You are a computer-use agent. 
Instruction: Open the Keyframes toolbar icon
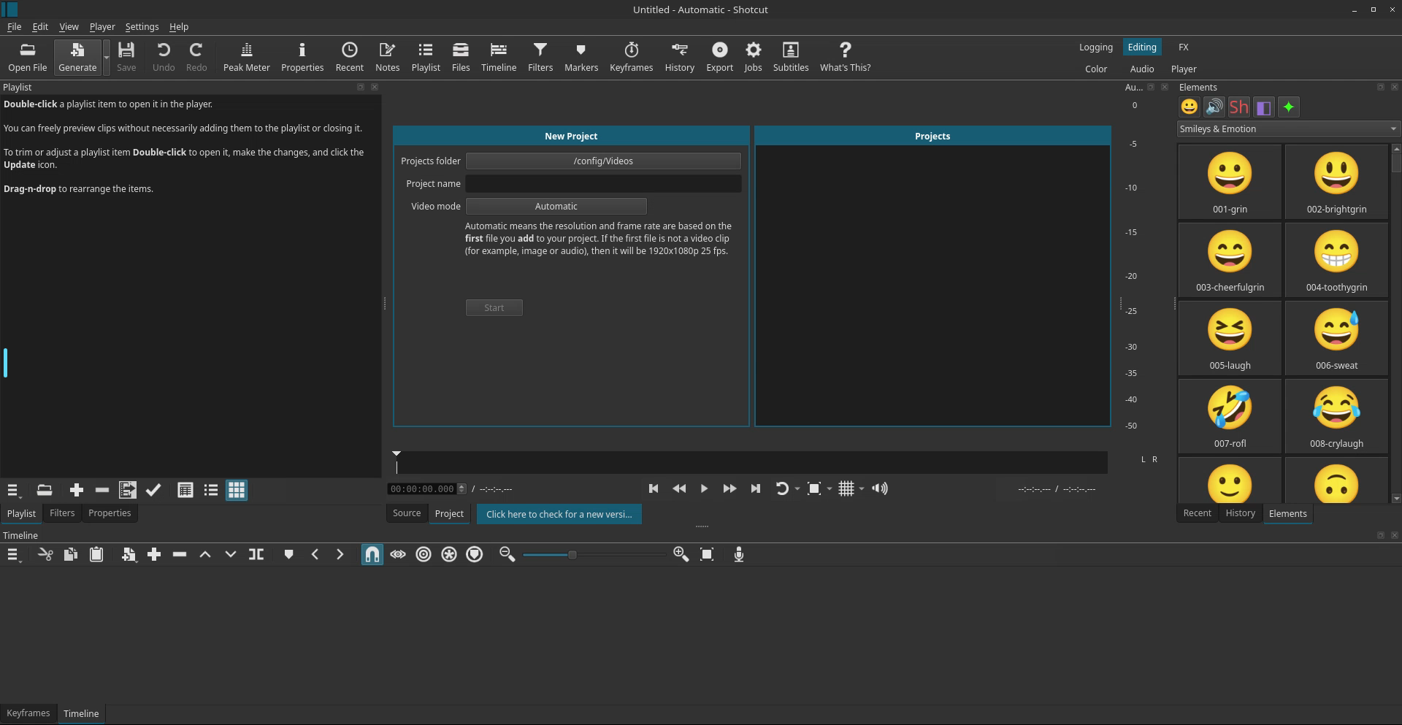tap(631, 57)
